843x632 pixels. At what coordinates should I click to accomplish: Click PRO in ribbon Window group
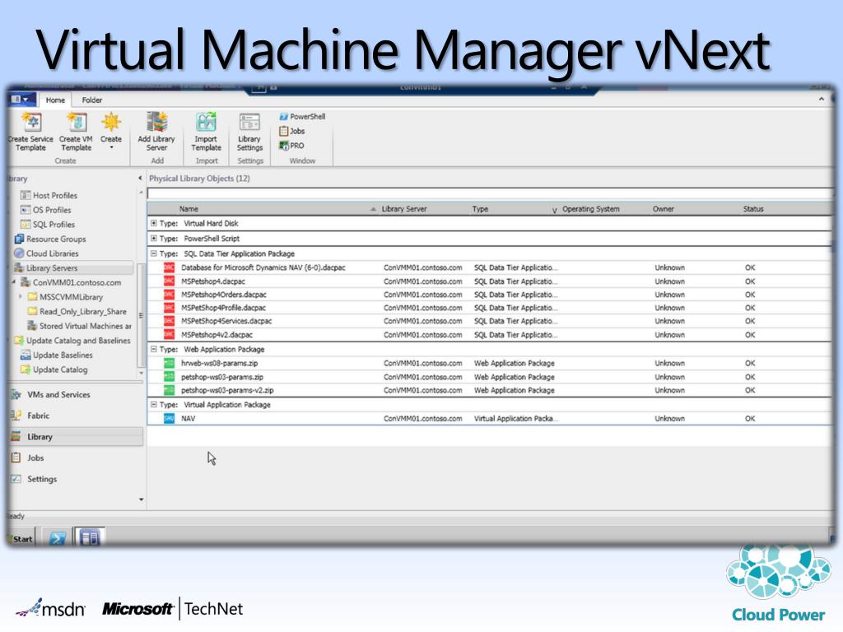click(x=291, y=146)
